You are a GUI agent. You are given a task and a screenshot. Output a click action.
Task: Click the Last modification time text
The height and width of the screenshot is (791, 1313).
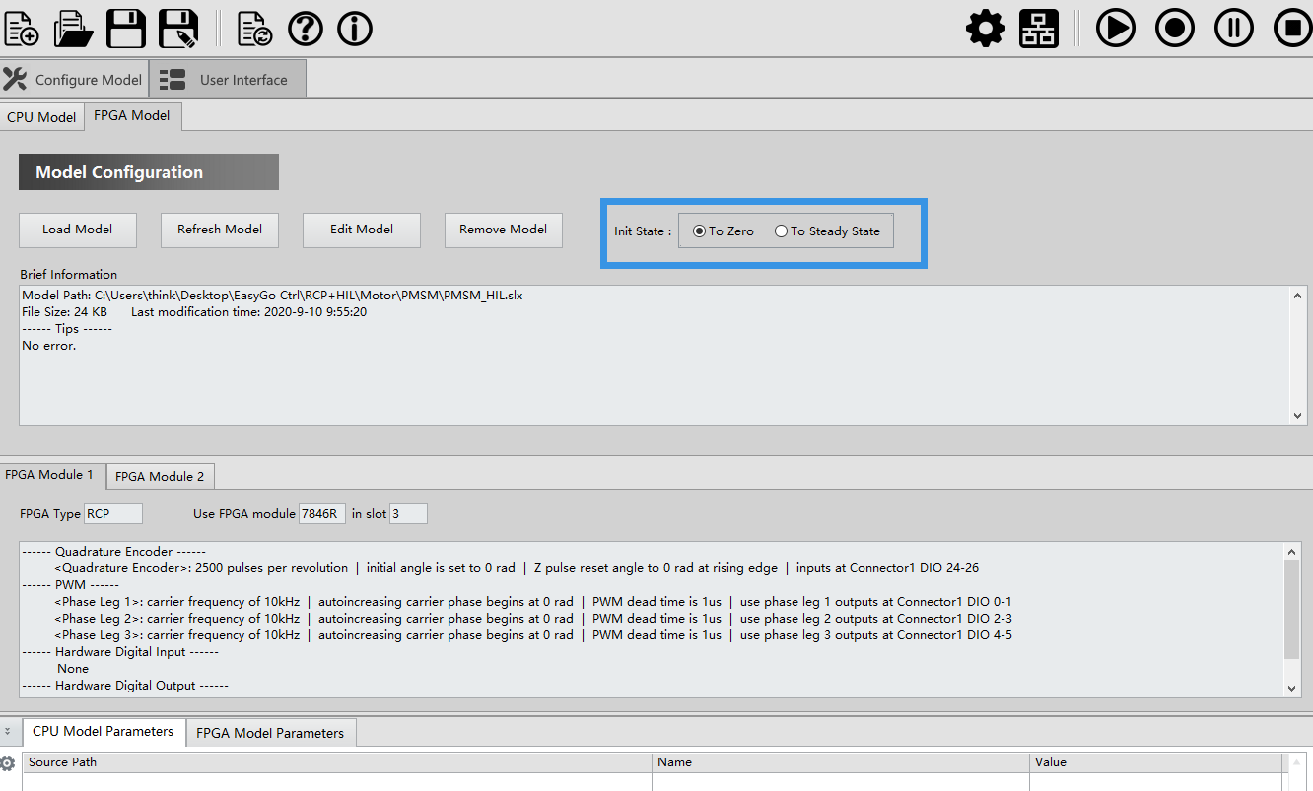tap(248, 312)
